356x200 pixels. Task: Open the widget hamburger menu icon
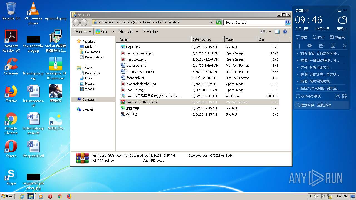click(x=339, y=11)
